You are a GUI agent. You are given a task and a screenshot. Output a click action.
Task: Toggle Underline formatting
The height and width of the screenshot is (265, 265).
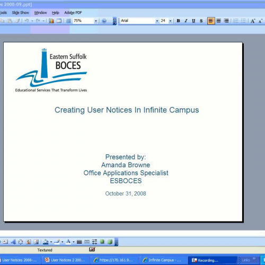(x=193, y=21)
